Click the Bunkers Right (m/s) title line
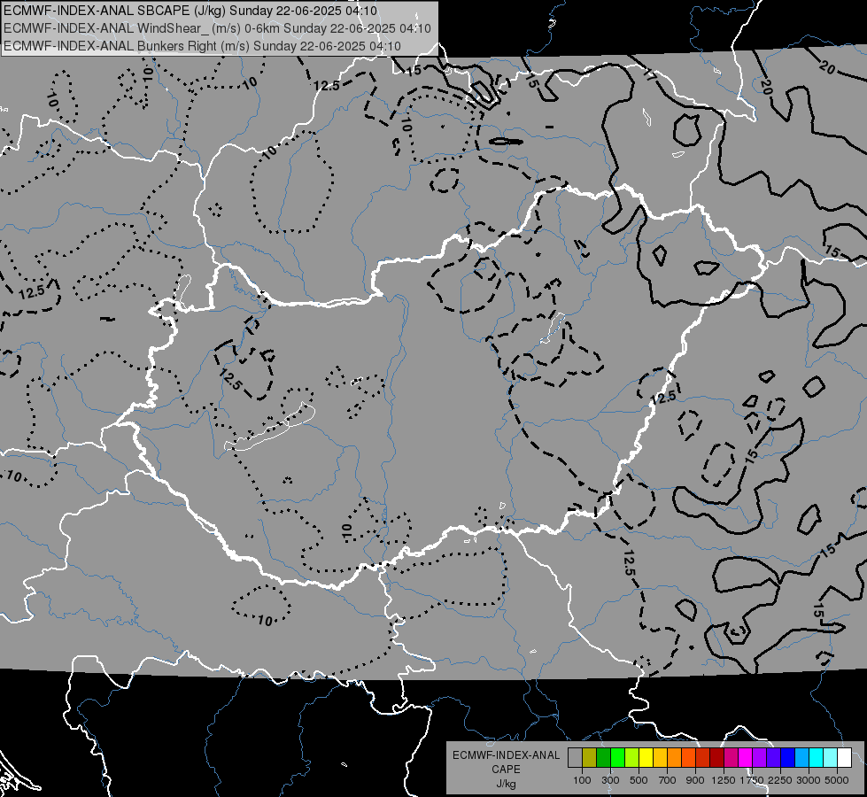This screenshot has height=797, width=867. pos(203,46)
